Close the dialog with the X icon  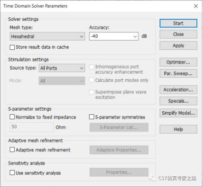(196, 6)
